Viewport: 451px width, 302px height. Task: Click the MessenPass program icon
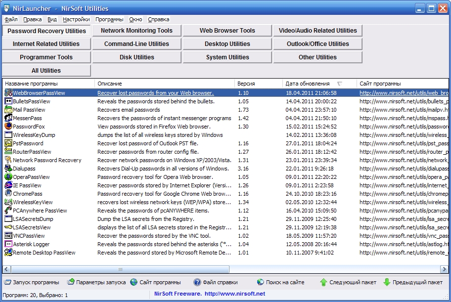coord(8,118)
